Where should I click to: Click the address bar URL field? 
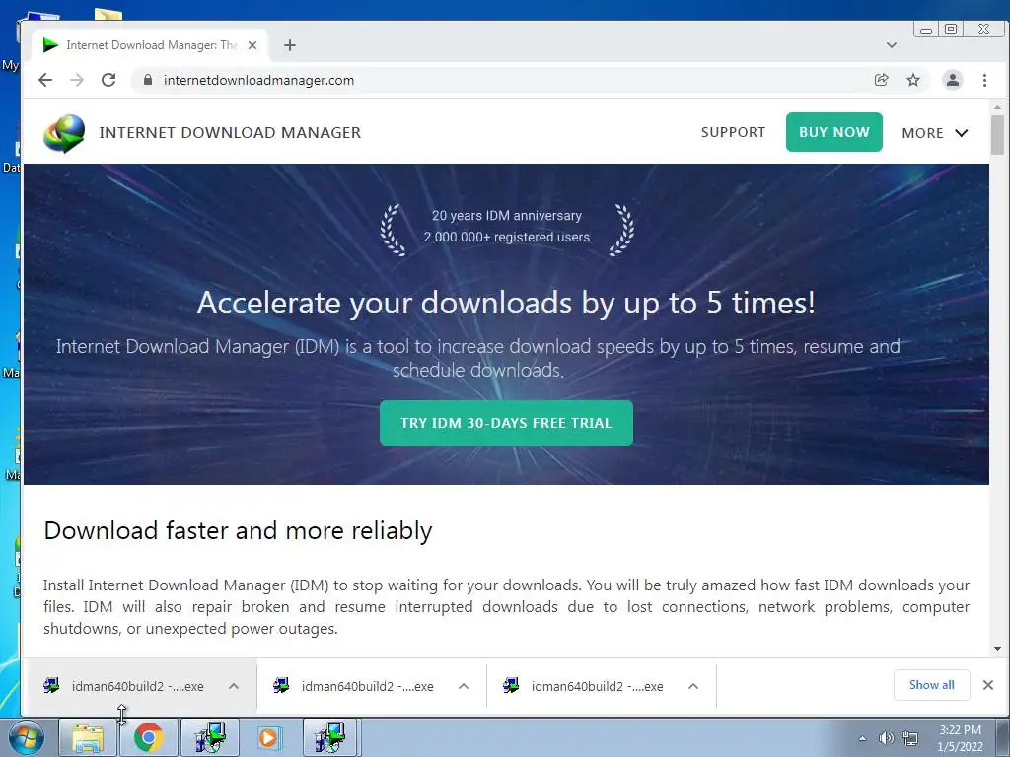point(502,80)
